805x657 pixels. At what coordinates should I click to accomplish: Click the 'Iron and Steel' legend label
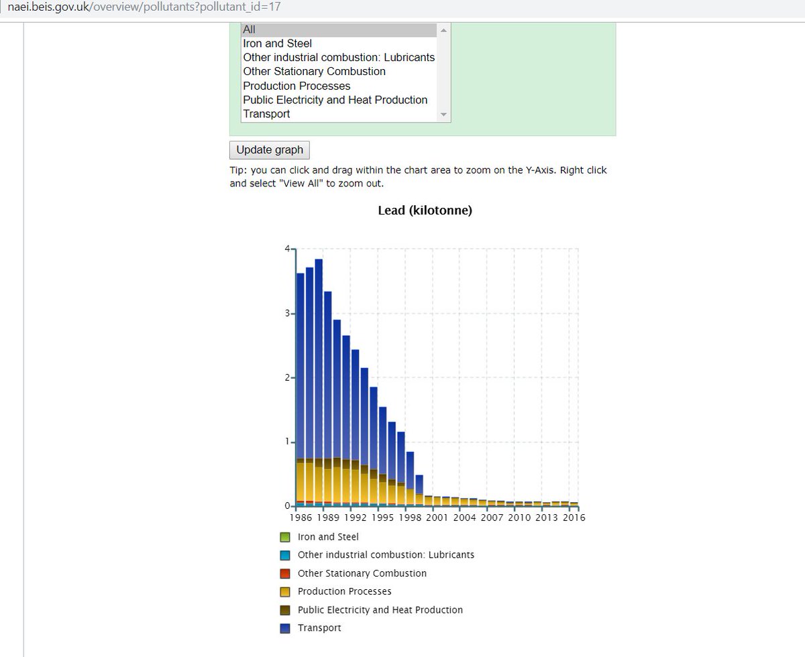328,537
